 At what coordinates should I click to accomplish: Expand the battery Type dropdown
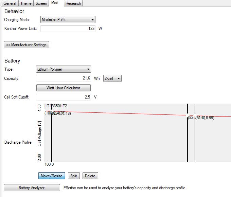point(63,69)
